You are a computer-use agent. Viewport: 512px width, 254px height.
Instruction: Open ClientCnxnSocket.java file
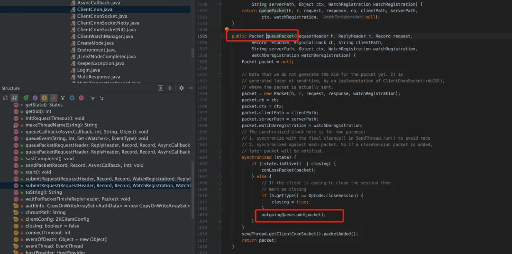[102, 16]
